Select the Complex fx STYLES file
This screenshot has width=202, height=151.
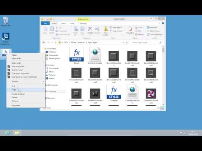(114, 91)
